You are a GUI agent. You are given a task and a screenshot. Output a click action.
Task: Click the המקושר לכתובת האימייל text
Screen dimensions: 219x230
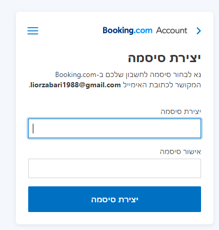click(x=162, y=85)
